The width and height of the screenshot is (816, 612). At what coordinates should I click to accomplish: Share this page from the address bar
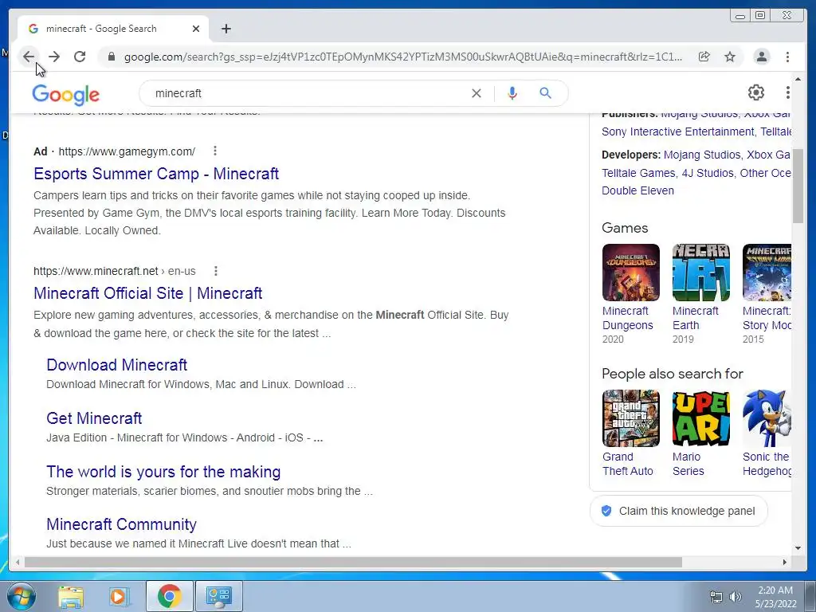(x=704, y=57)
